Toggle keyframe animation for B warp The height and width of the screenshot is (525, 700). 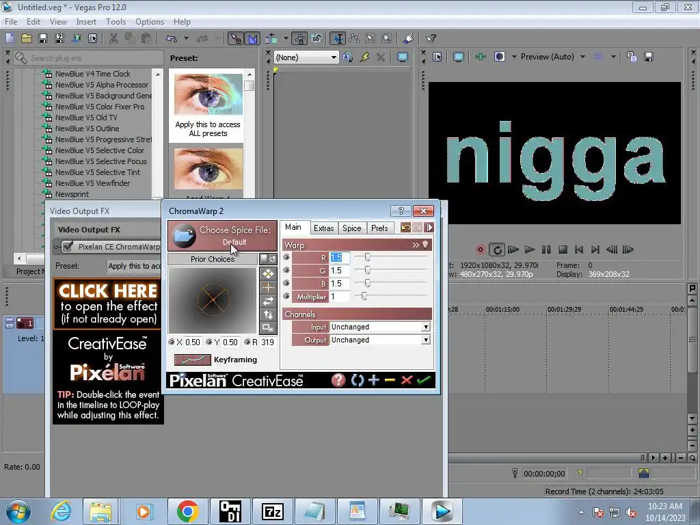point(286,283)
